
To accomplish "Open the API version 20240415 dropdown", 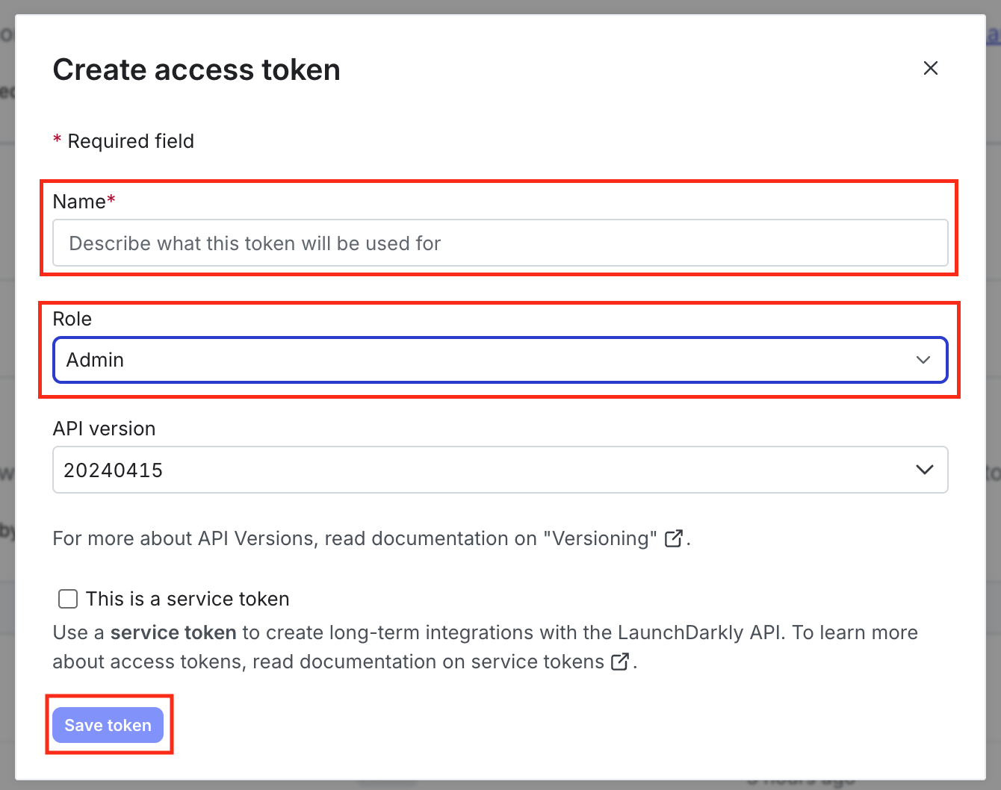I will 499,470.
